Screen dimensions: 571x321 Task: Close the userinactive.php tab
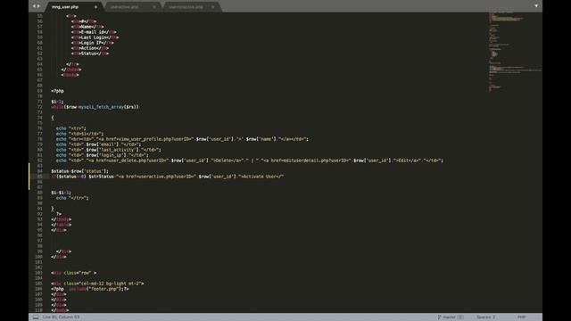pos(212,7)
